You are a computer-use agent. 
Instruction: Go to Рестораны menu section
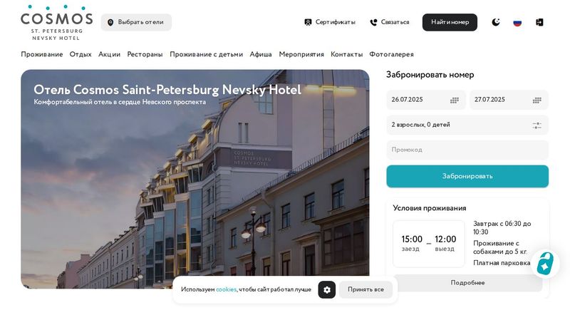(x=145, y=54)
